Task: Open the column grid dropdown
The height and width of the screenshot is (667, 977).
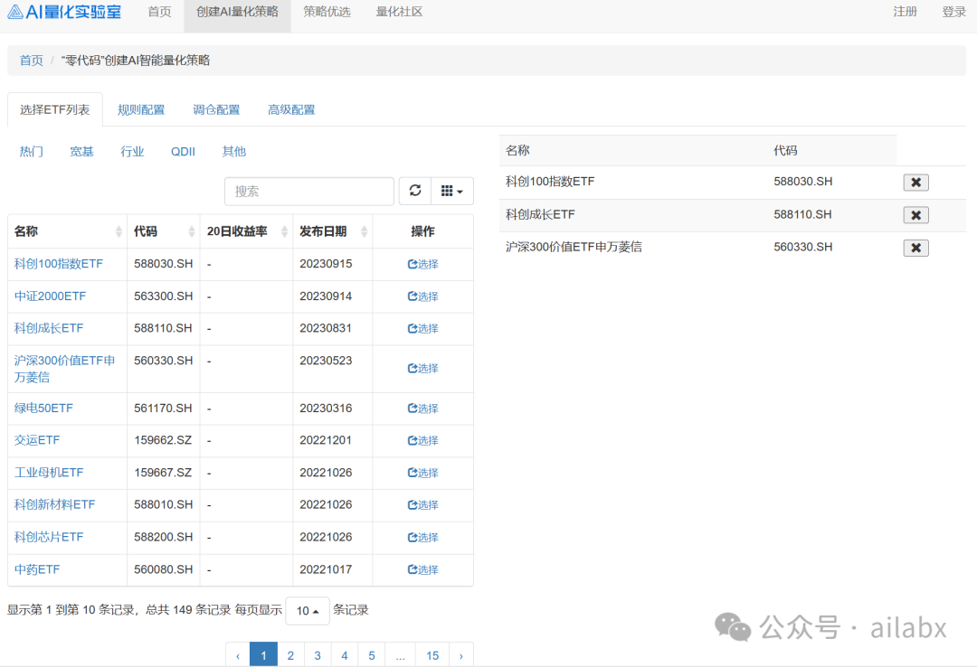Action: 451,191
